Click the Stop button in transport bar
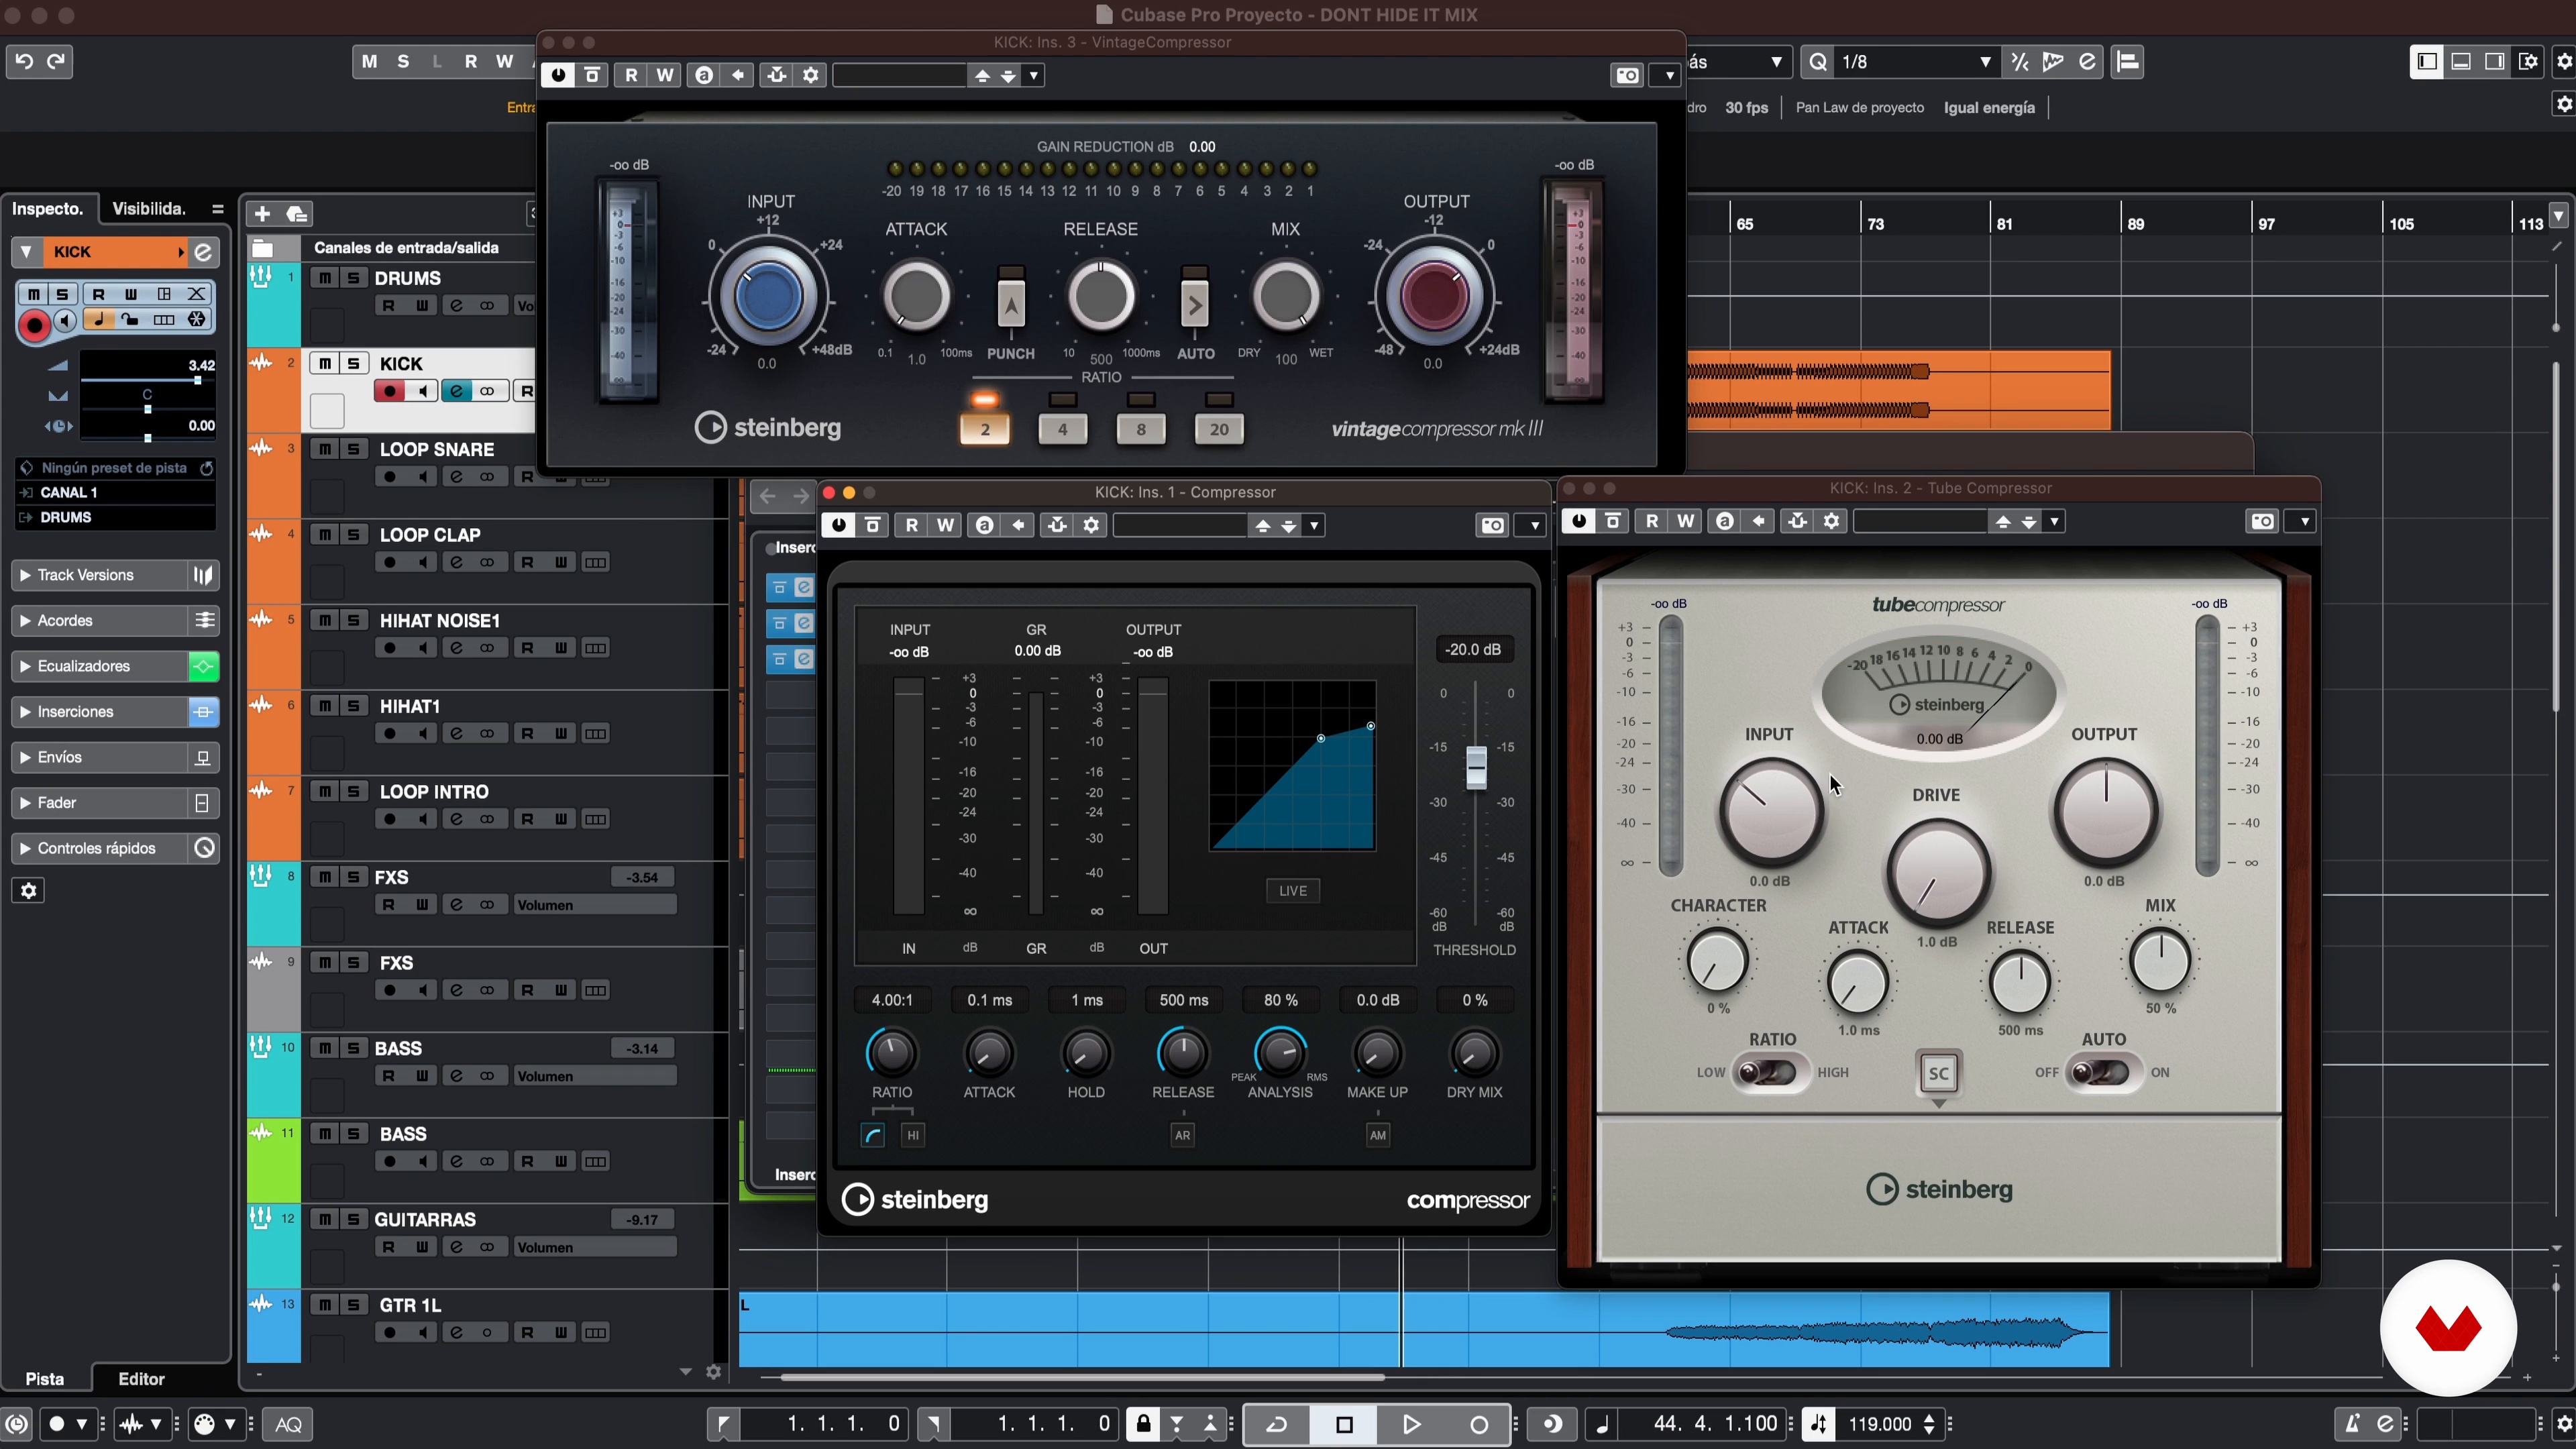Image resolution: width=2576 pixels, height=1449 pixels. coord(1344,1424)
